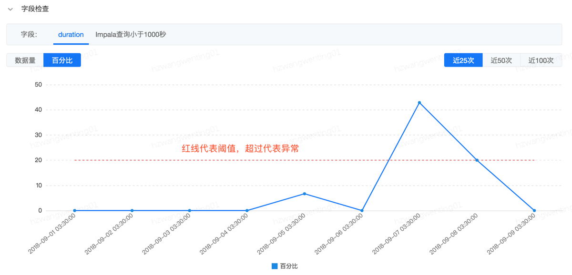The width and height of the screenshot is (572, 275).
Task: Show the 近50次 range
Action: coord(501,60)
